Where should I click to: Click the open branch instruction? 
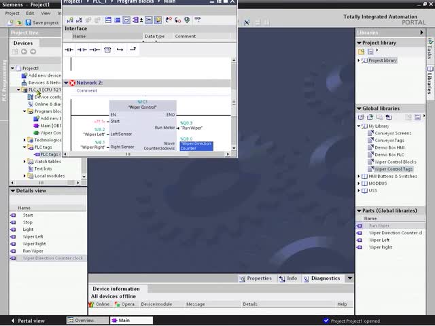click(x=120, y=50)
